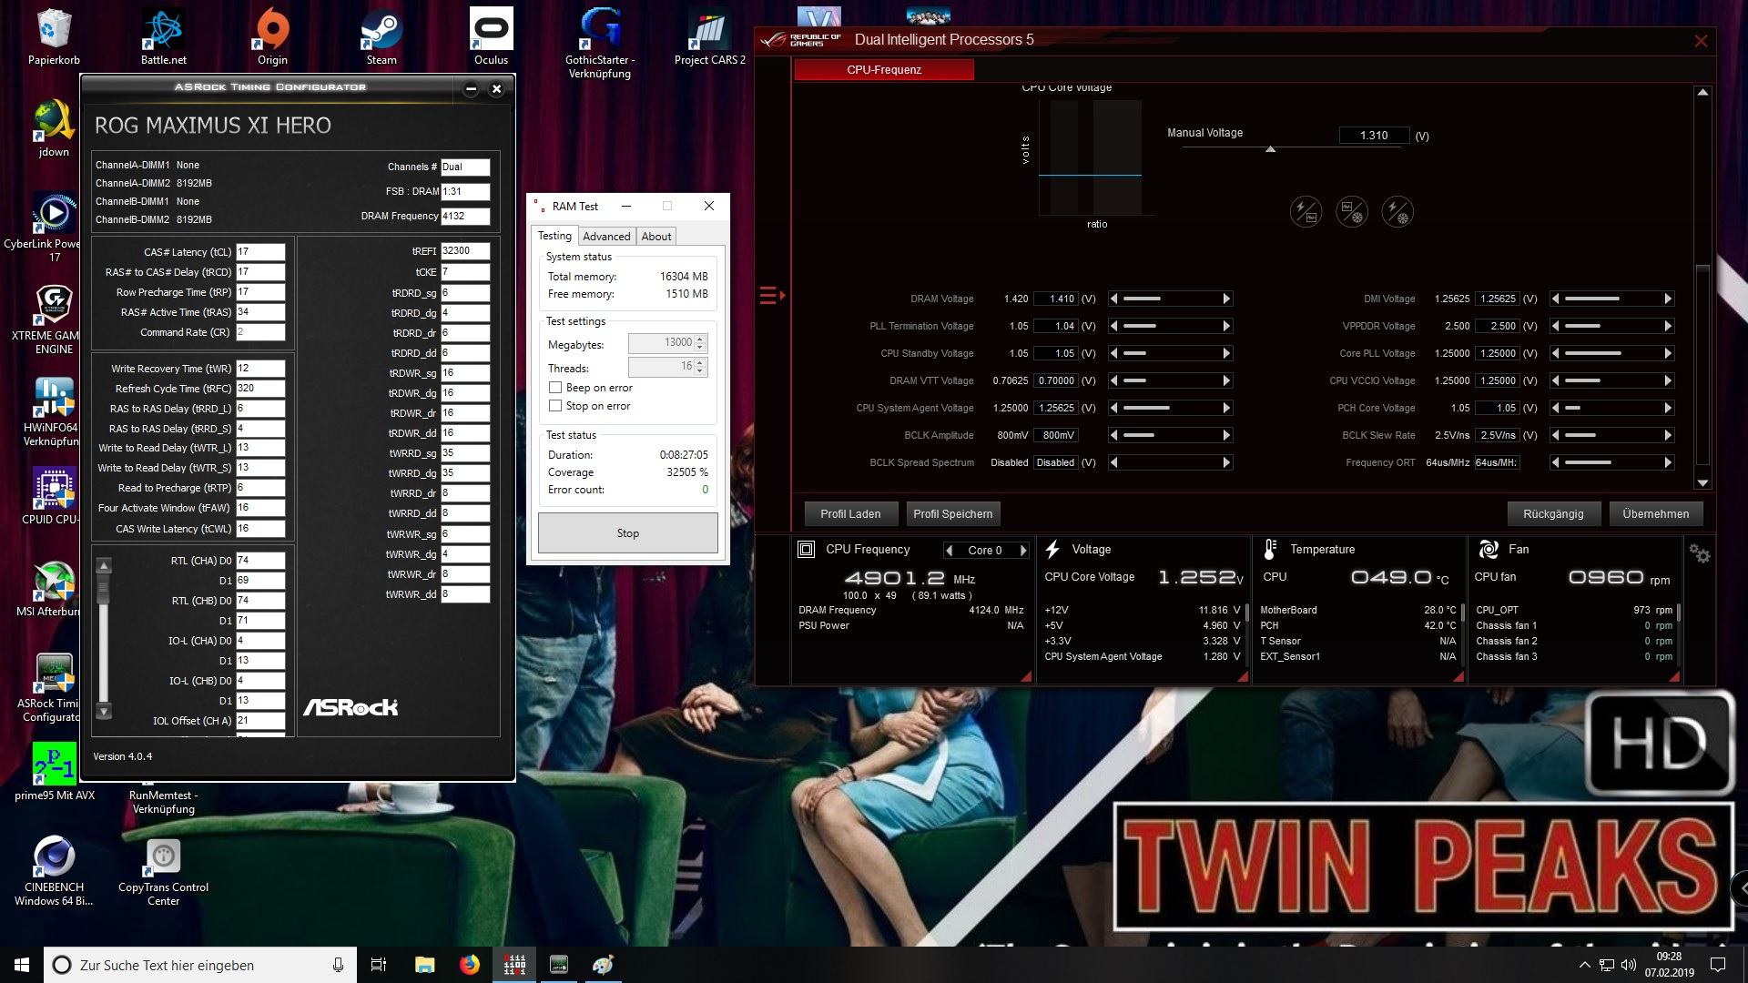Click the volume tray icon
The image size is (1748, 983).
pos(1629,965)
